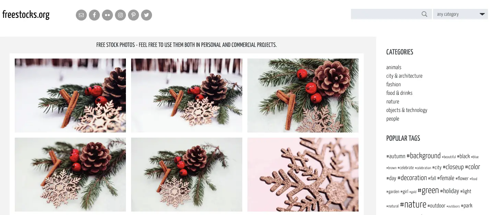Focus the search input field
The width and height of the screenshot is (490, 215).
(x=386, y=14)
